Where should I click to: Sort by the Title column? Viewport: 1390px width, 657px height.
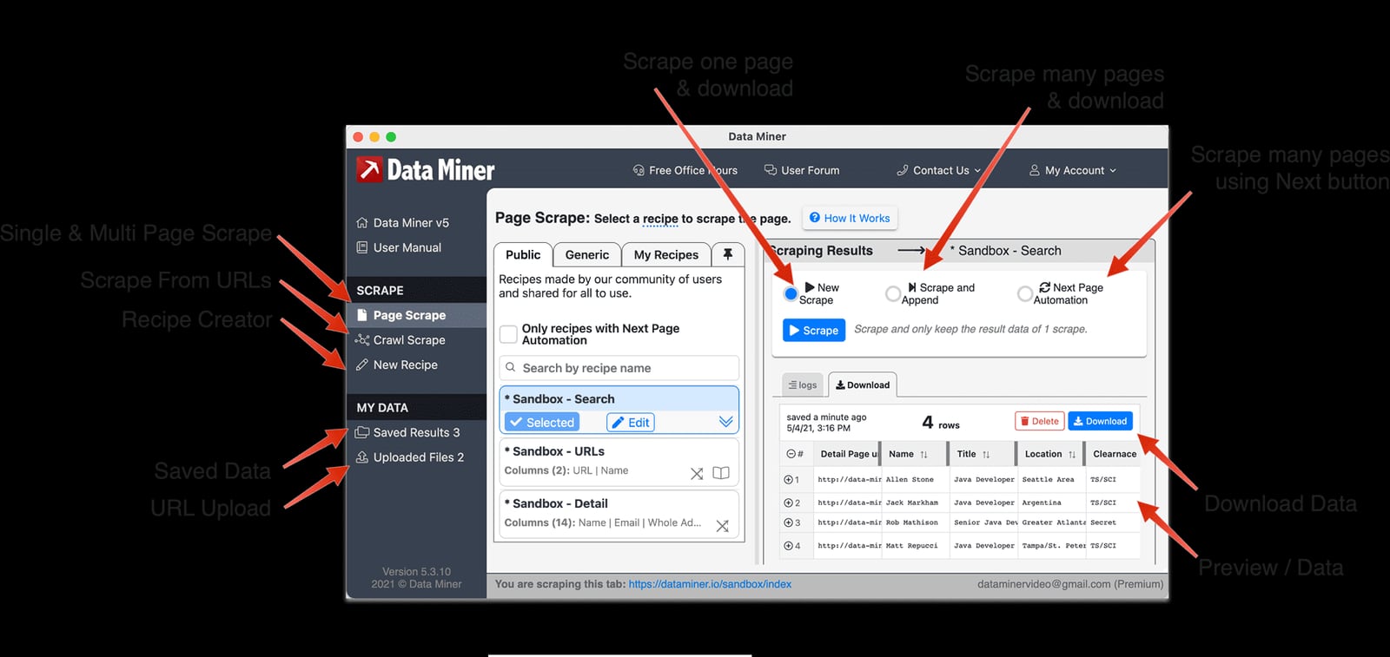pos(986,455)
